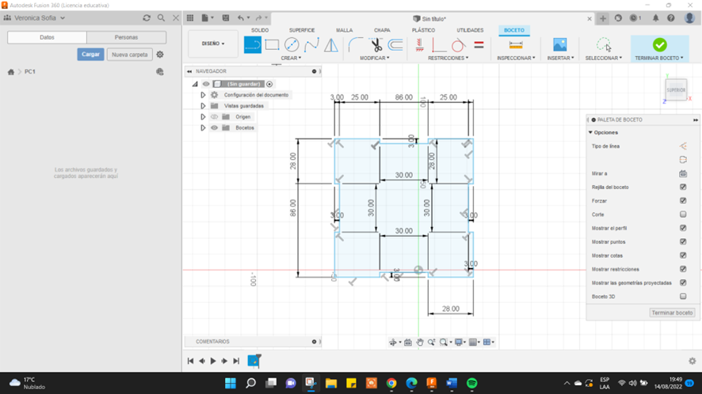702x394 pixels.
Task: Toggle Mostrar el perfil checkbox
Action: 683,228
